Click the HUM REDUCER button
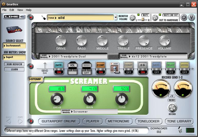198x137 pixels. (x=14, y=64)
